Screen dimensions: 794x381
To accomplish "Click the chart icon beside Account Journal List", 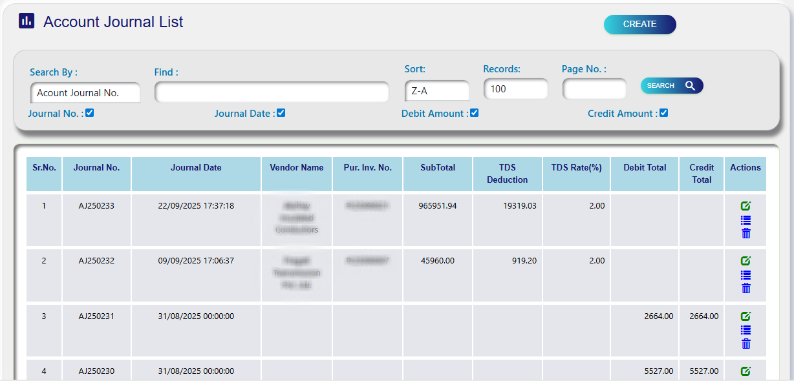I will (x=25, y=21).
